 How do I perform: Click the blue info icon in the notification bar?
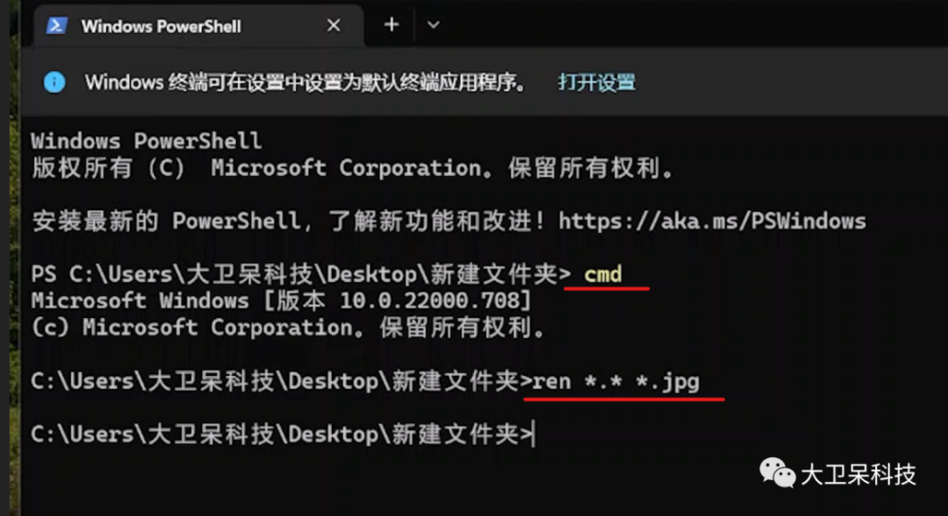coord(55,81)
